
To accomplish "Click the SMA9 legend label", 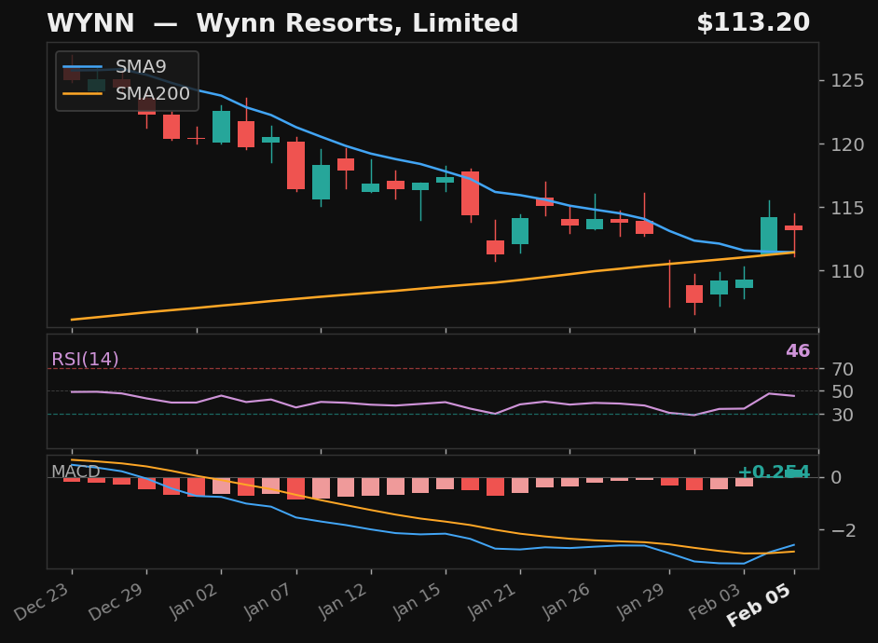I will pyautogui.click(x=141, y=66).
